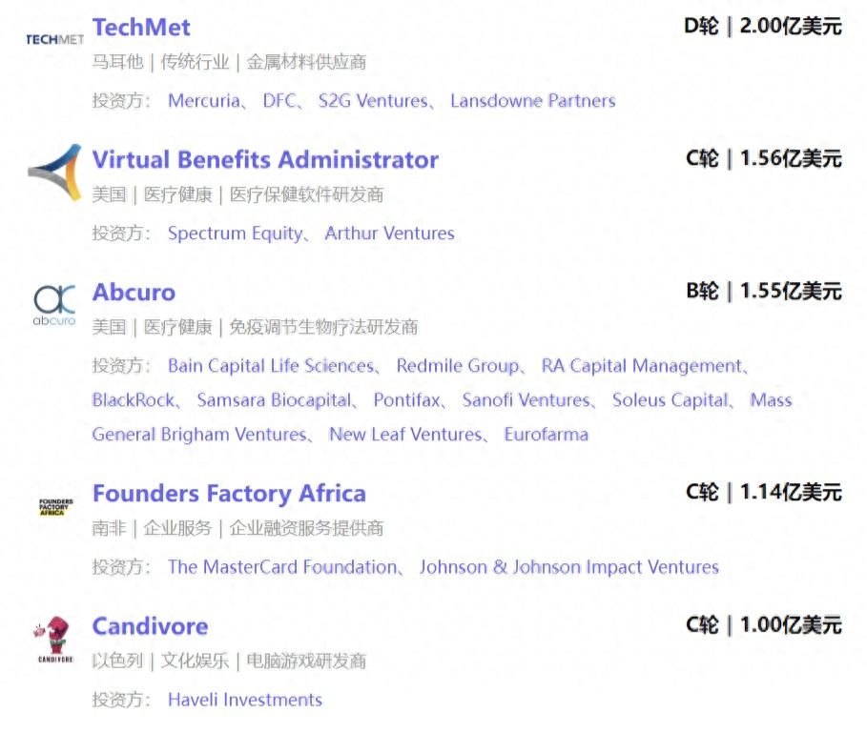This screenshot has height=733, width=867.
Task: Open the TechMet company title
Action: point(141,27)
